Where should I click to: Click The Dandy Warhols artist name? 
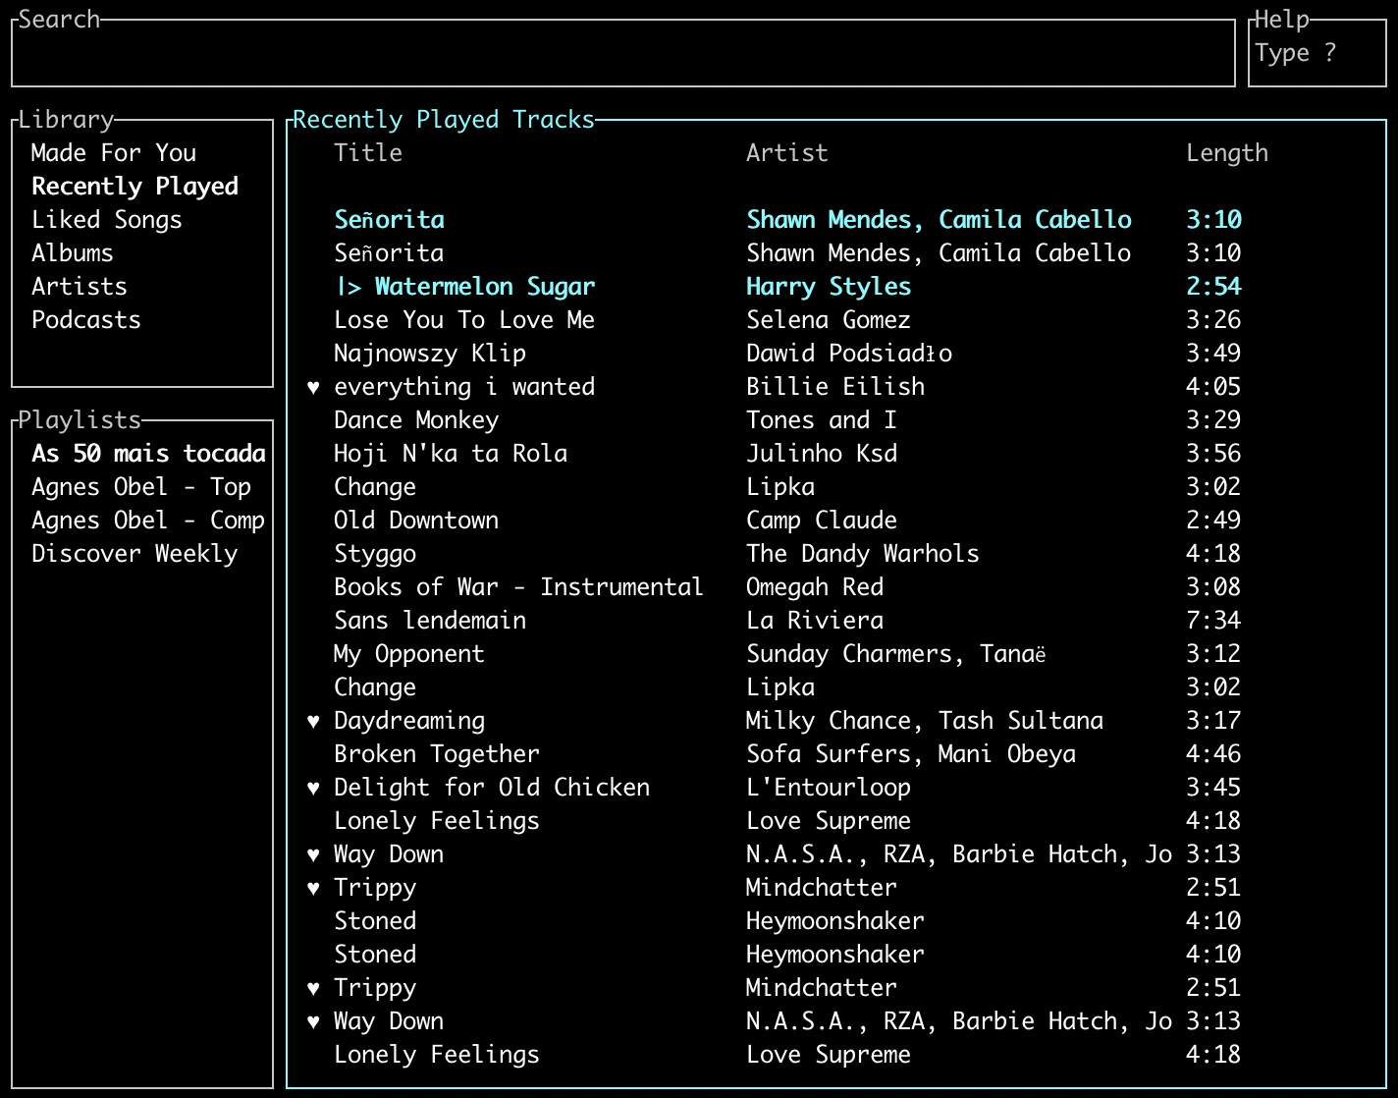tap(863, 554)
